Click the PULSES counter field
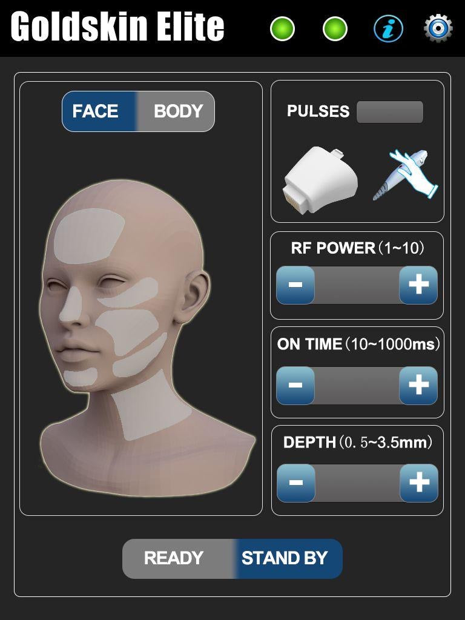Screen dimensions: 465x620 390,112
